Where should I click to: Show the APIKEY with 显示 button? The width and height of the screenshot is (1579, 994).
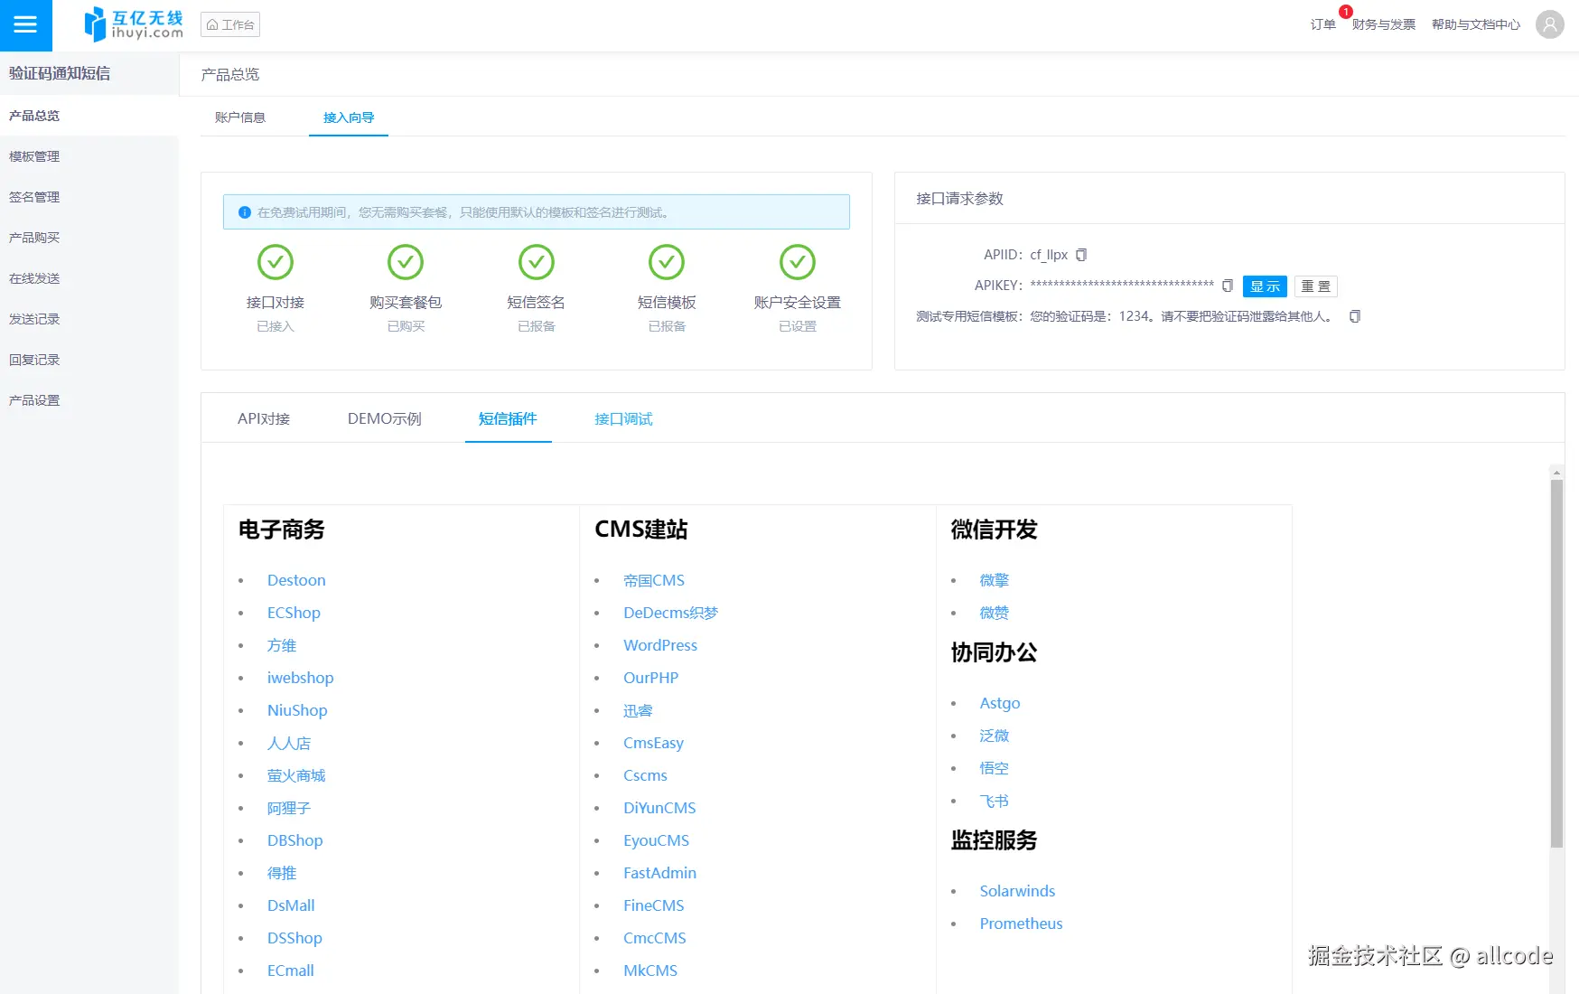[x=1265, y=286]
